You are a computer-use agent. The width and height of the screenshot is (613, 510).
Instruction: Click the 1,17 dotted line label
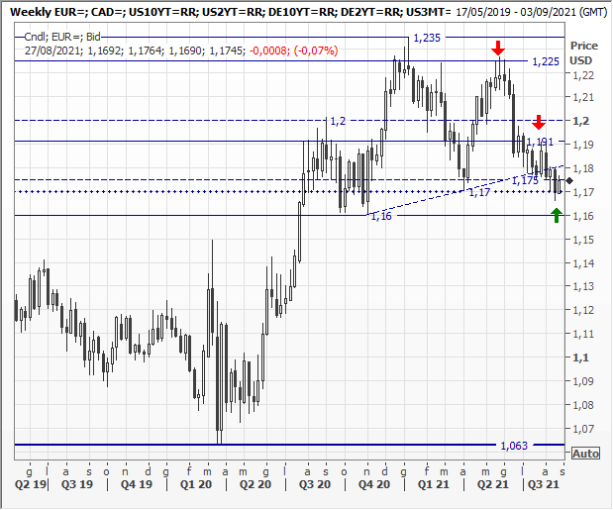[x=479, y=192]
